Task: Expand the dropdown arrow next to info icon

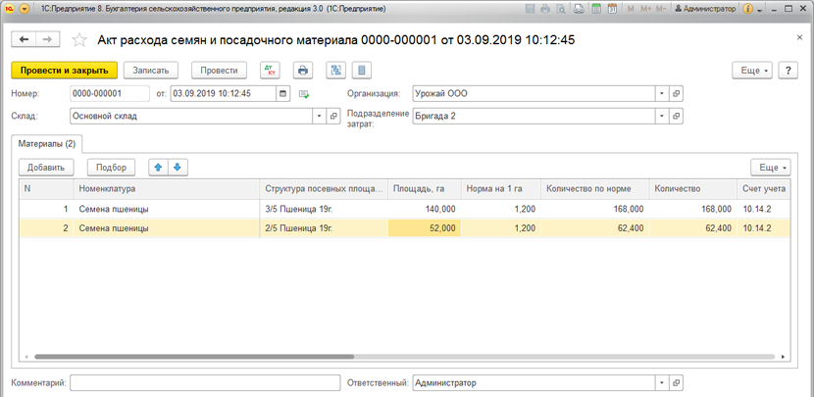Action: [760, 10]
